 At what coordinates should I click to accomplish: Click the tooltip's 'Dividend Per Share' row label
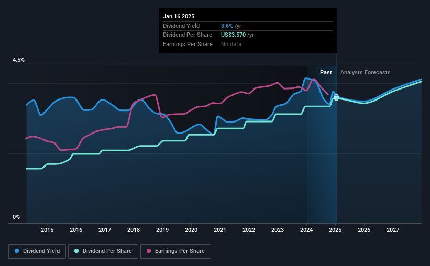(188, 35)
